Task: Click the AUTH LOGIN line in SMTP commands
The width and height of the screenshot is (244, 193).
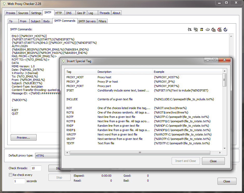Action: point(20,46)
